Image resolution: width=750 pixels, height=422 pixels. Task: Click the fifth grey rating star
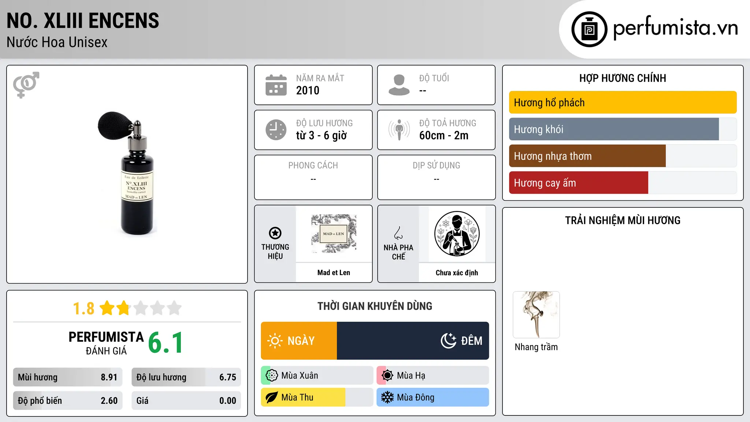pyautogui.click(x=174, y=308)
